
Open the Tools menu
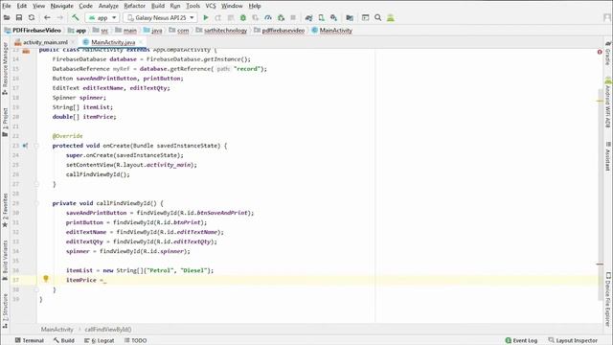(193, 6)
